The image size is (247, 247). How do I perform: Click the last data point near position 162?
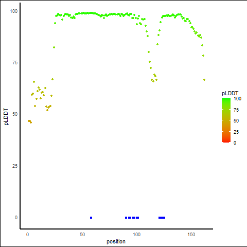(204, 80)
